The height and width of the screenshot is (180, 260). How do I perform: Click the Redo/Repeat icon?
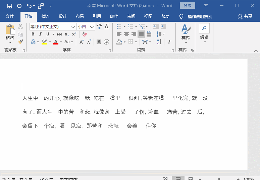[19, 6]
